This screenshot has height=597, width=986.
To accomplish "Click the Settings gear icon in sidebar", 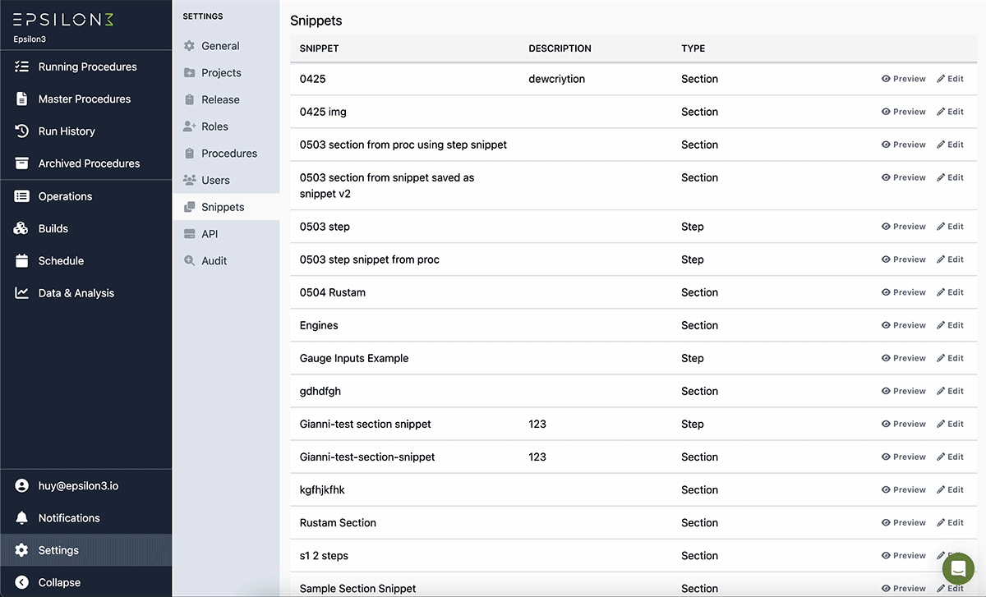I will [22, 550].
